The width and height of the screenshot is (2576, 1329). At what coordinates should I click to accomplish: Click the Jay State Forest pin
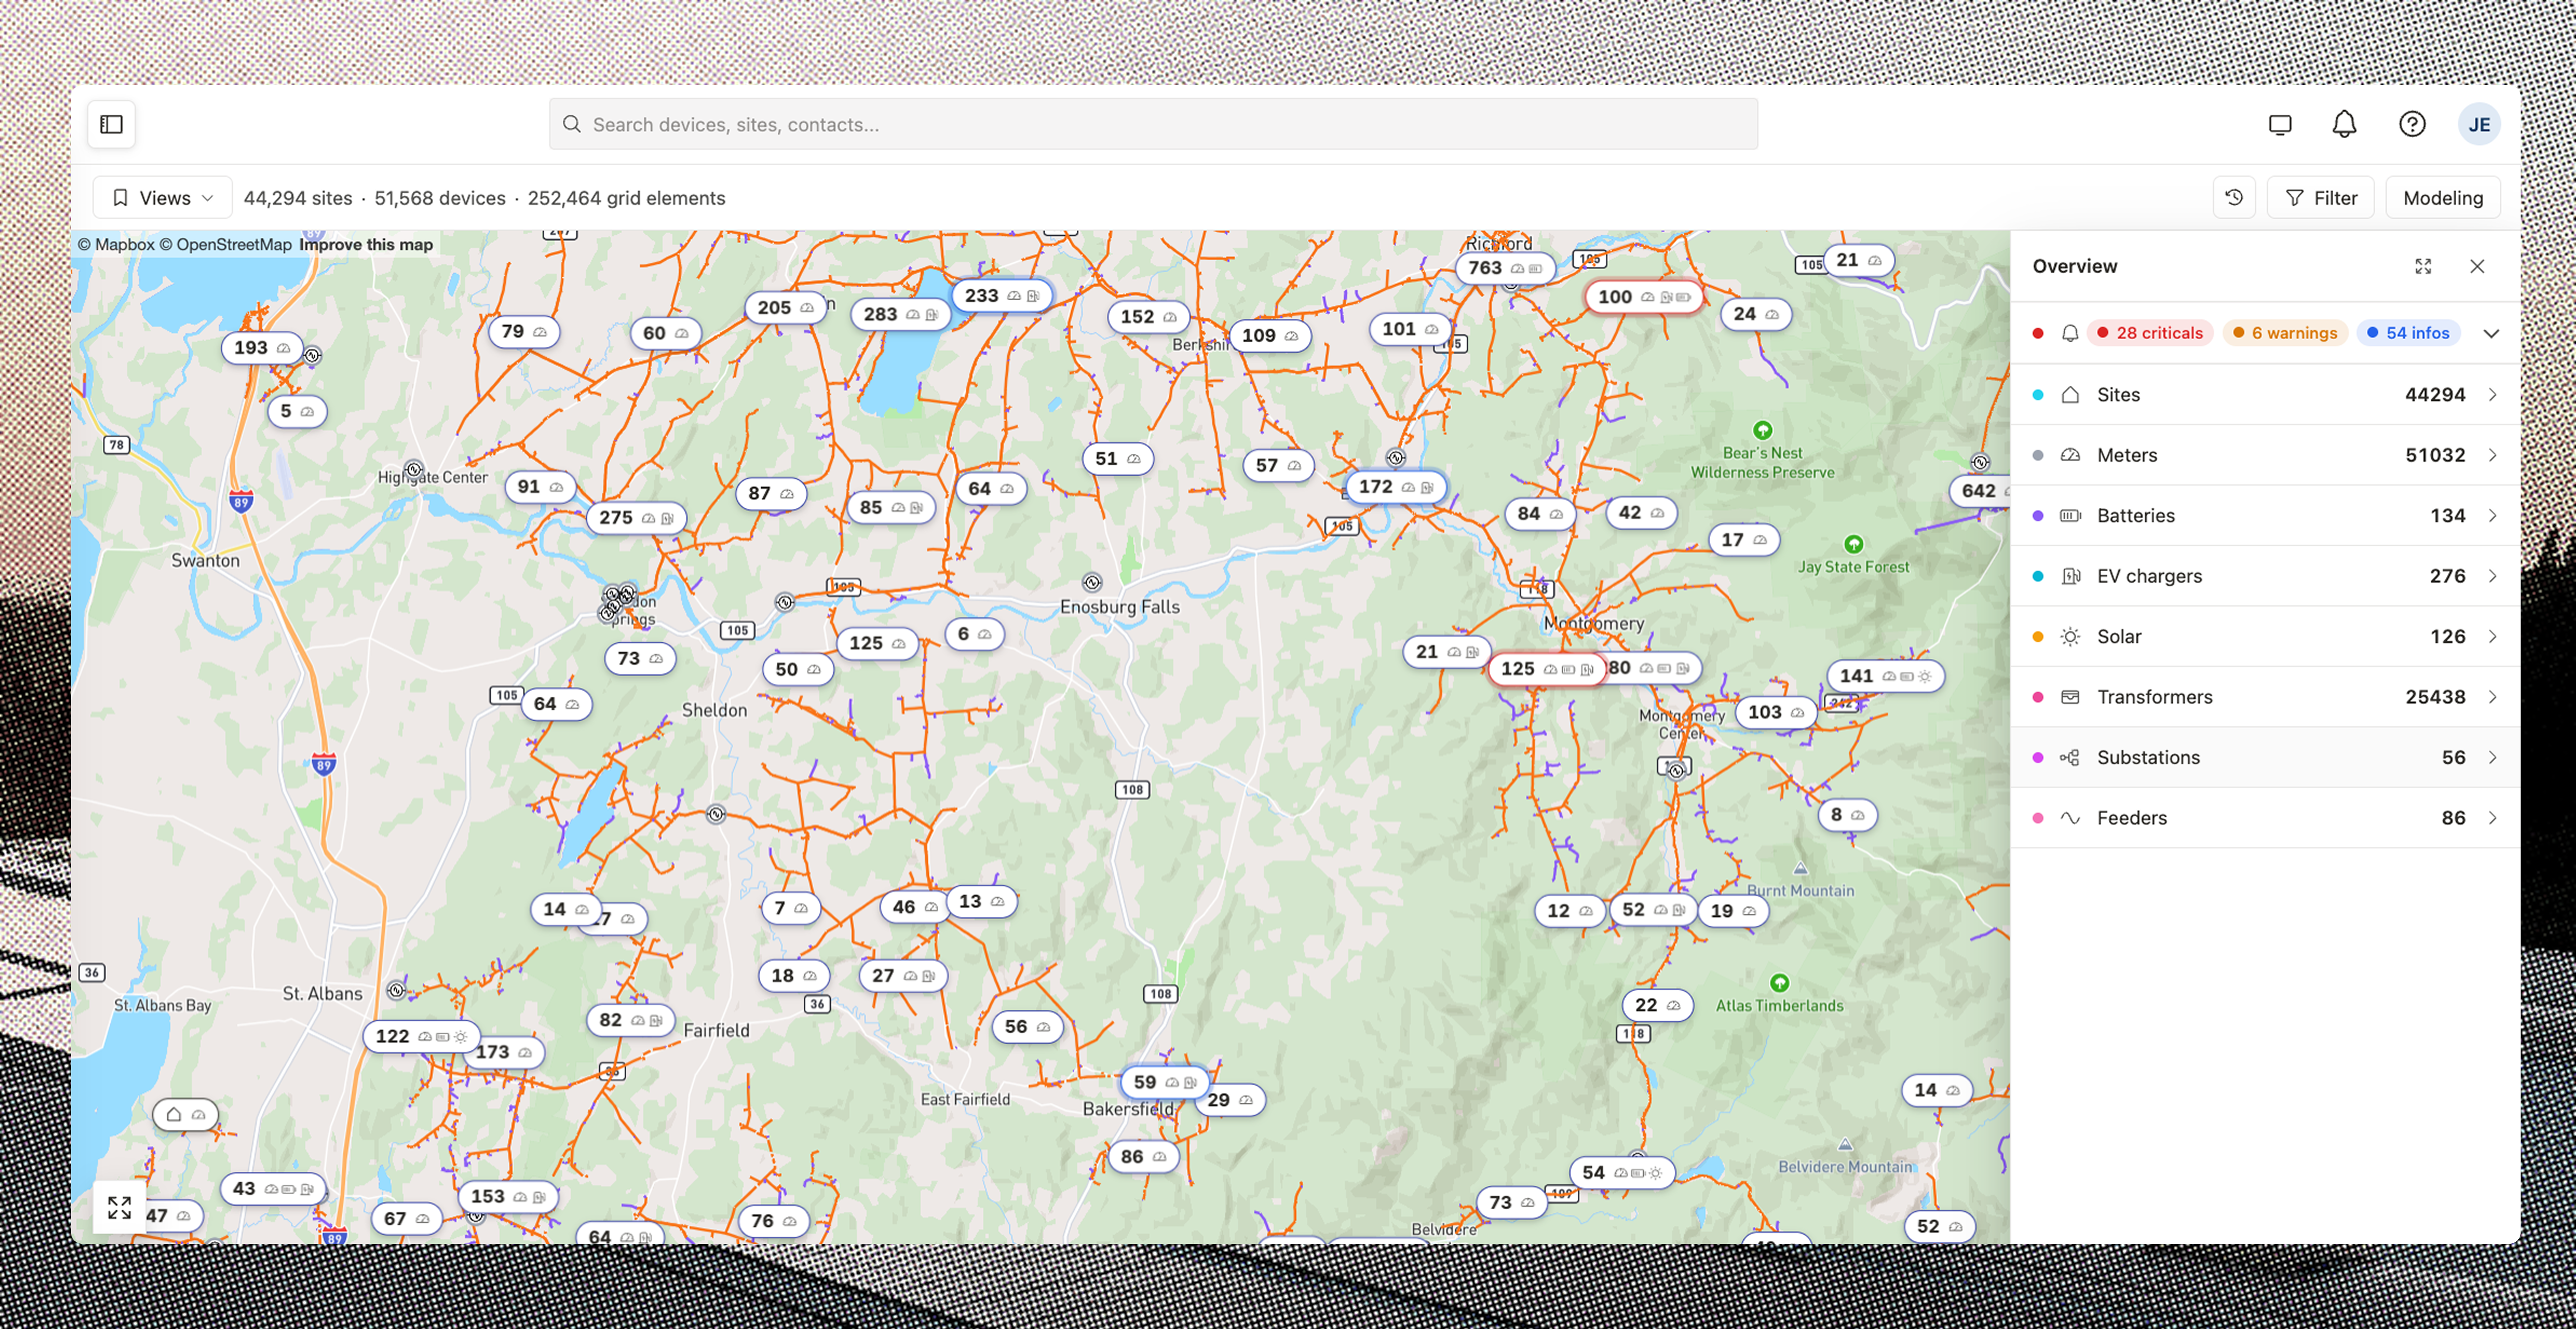click(1853, 544)
